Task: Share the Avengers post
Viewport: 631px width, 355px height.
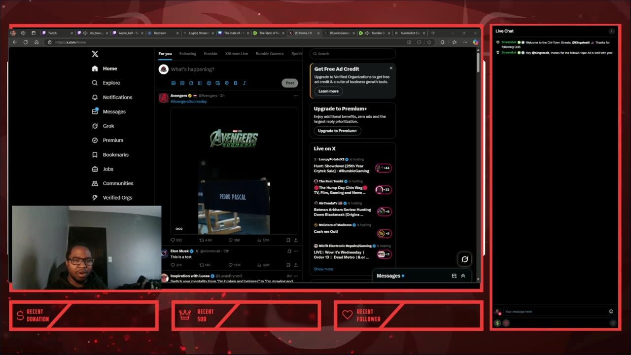Action: click(x=296, y=240)
